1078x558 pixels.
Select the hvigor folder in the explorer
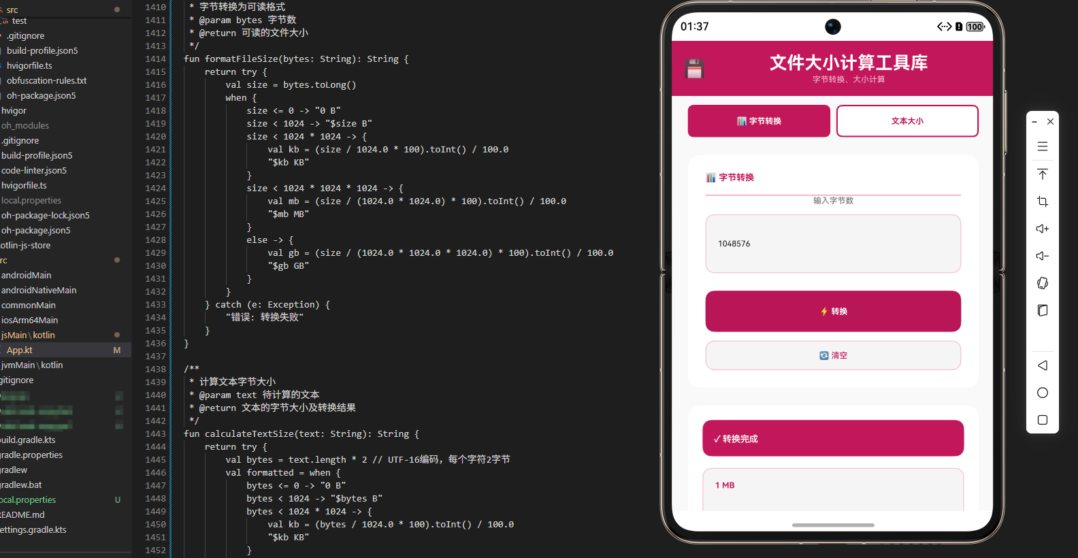pos(14,111)
